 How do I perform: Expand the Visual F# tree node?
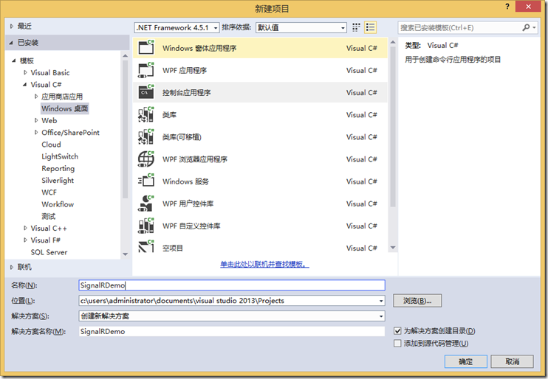(x=25, y=240)
